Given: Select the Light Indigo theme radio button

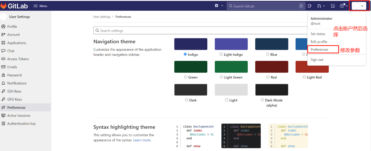Looking at the screenshot, I should [221, 54].
